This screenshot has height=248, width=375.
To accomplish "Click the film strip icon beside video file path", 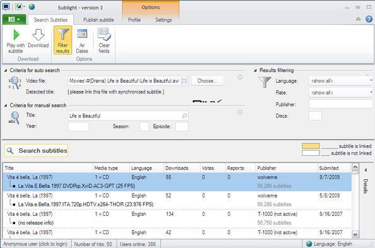I will point(184,81).
